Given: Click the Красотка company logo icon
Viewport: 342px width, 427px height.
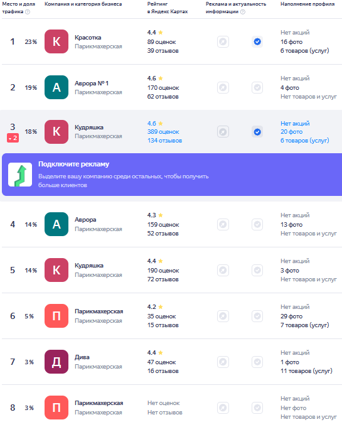Looking at the screenshot, I should (x=56, y=41).
